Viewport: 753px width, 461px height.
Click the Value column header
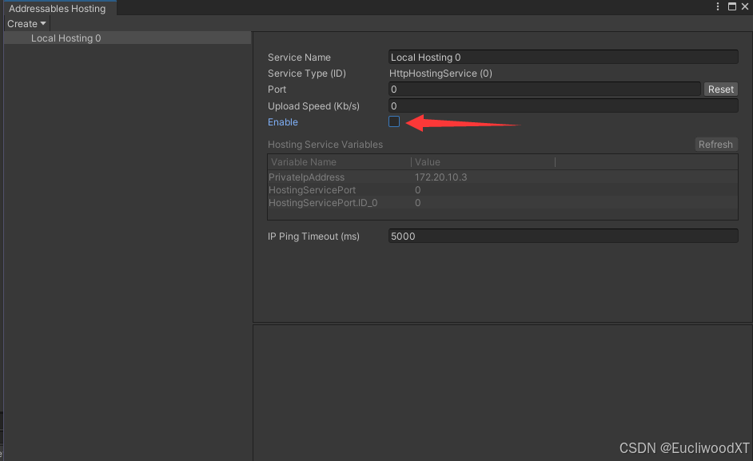point(428,161)
